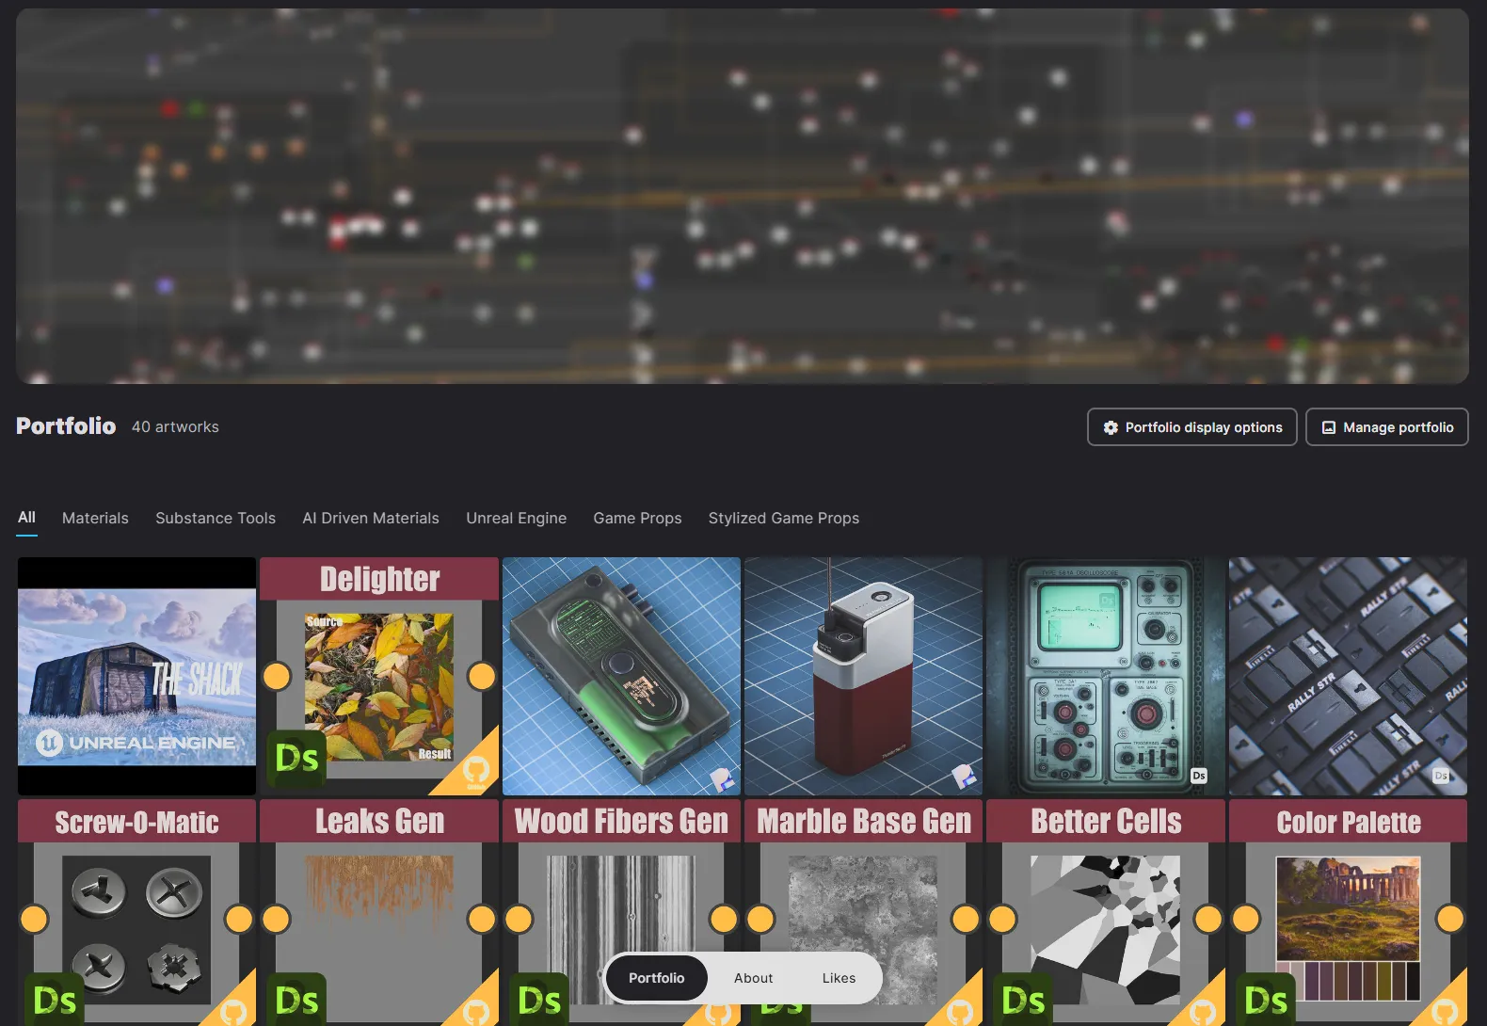Click the image icon in Manage portfolio
This screenshot has width=1487, height=1026.
point(1329,427)
